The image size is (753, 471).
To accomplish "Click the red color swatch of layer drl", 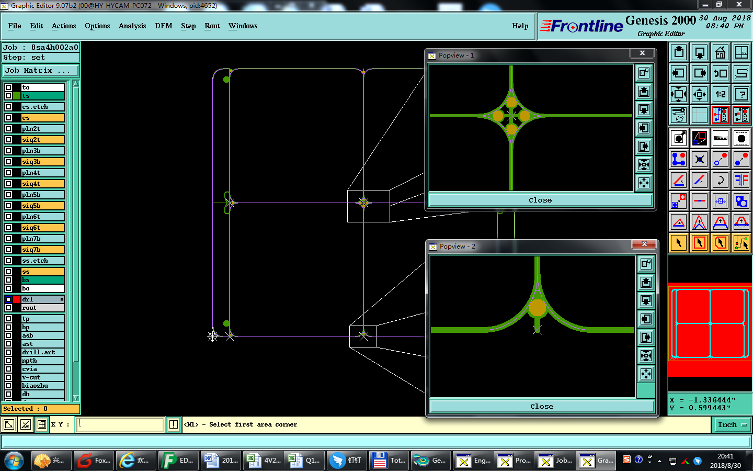I will click(x=17, y=299).
